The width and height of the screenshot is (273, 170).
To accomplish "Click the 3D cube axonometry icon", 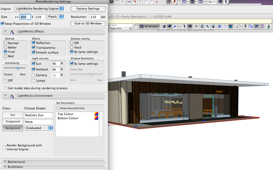I will (x=164, y=26).
